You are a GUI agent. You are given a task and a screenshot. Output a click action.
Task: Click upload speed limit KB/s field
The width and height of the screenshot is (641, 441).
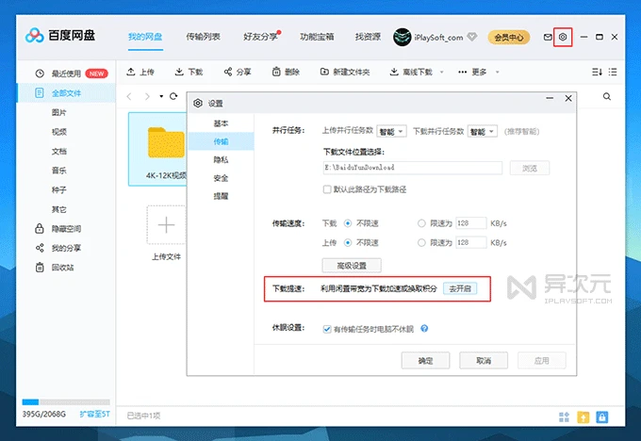pos(471,243)
